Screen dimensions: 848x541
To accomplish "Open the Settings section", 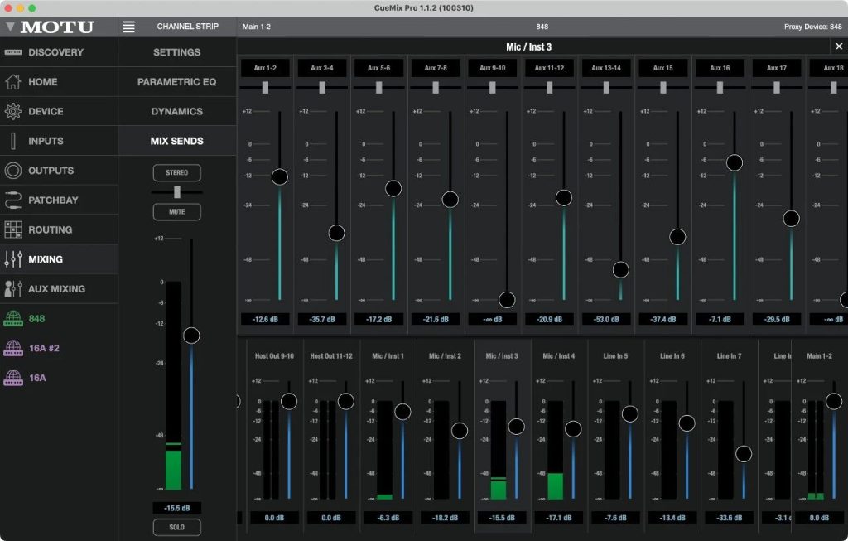I will click(176, 52).
